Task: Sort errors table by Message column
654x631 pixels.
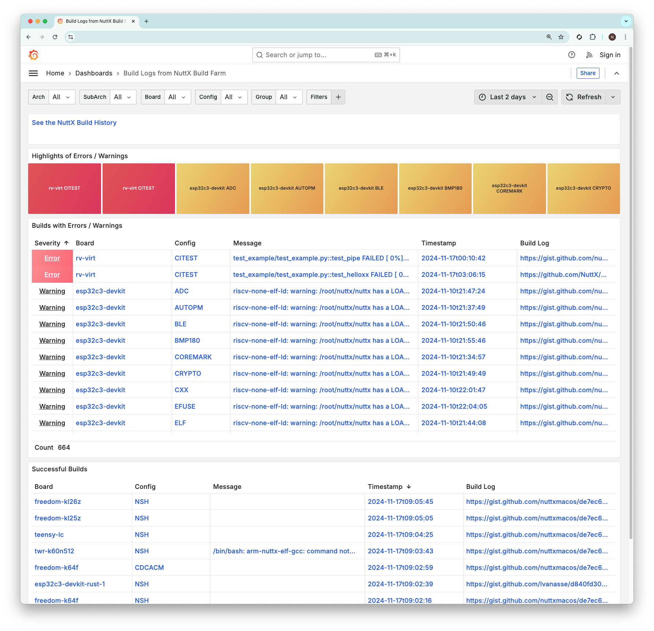Action: coord(247,243)
